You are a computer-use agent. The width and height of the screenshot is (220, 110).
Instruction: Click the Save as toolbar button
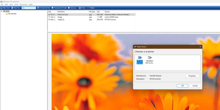pyautogui.click(x=72, y=8)
